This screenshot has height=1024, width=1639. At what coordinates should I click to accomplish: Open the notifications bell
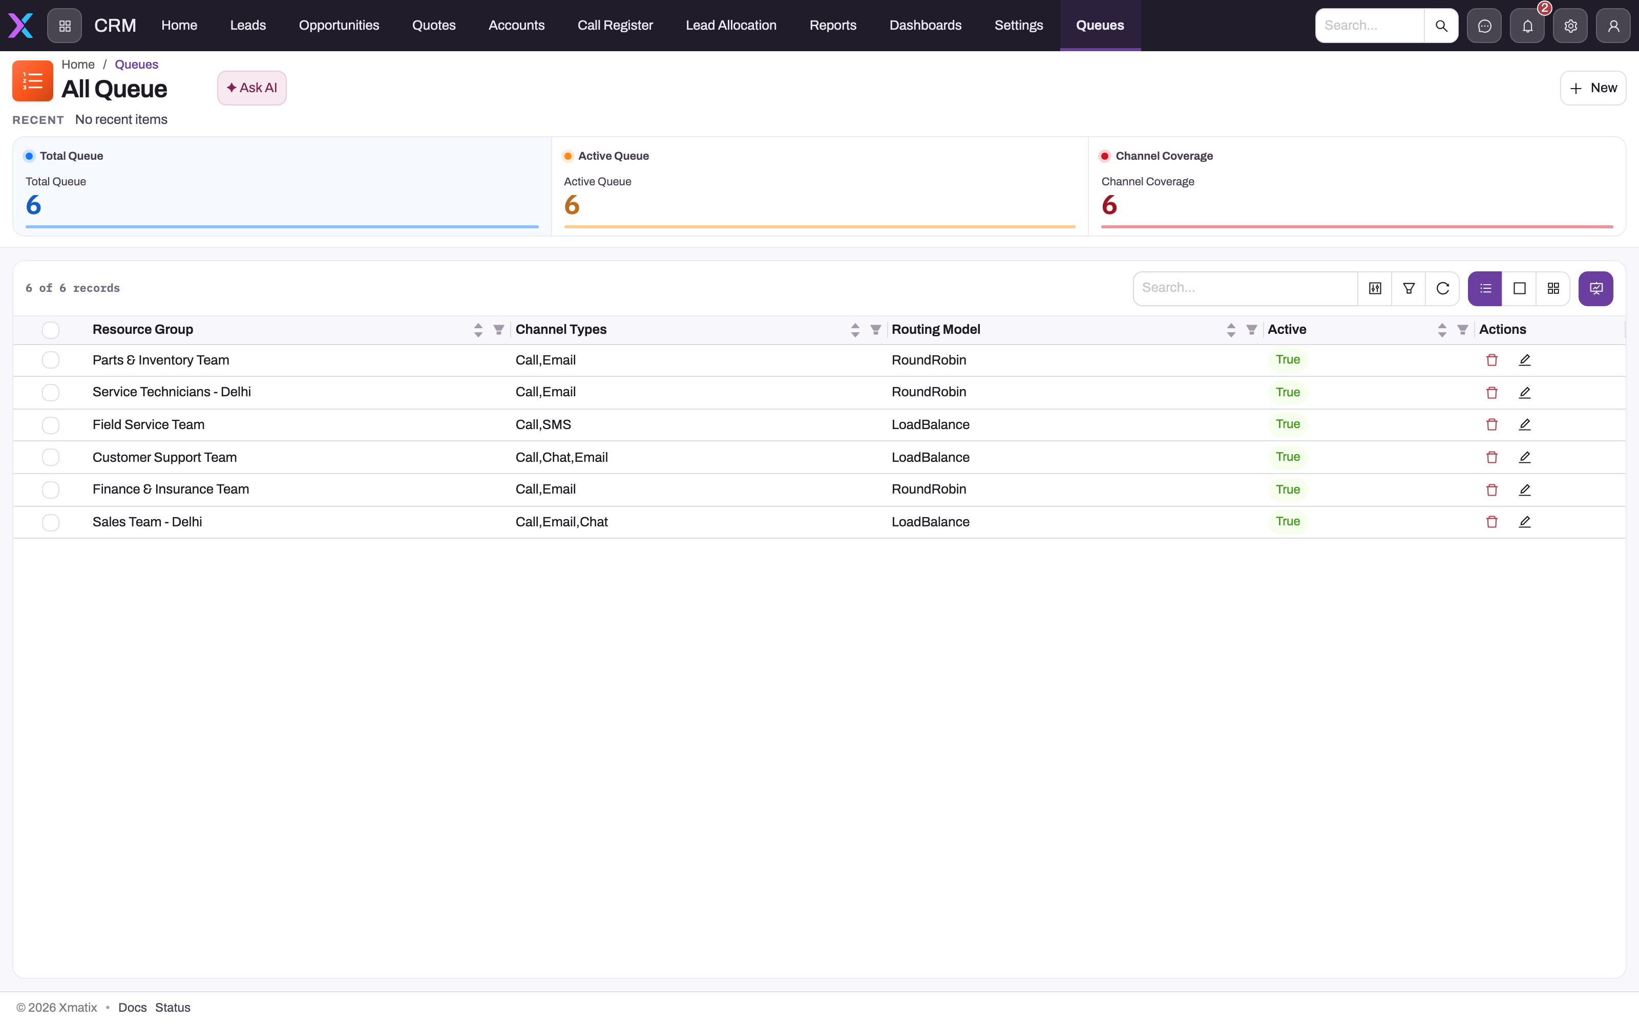(1527, 26)
